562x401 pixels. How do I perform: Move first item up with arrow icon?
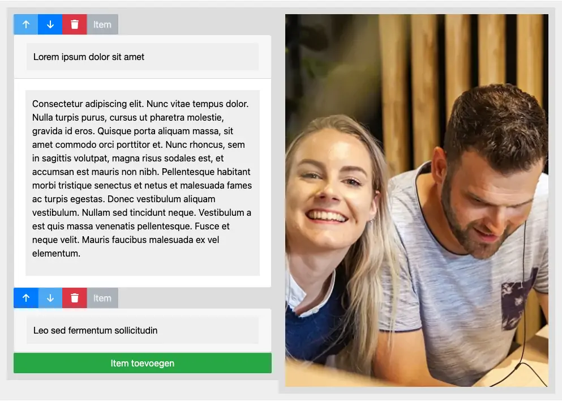(26, 24)
